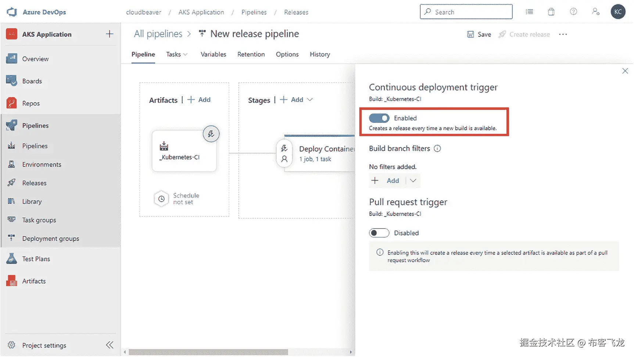
Task: Click the pre-deployment conditions icon on Deploy stage
Action: tap(284, 148)
